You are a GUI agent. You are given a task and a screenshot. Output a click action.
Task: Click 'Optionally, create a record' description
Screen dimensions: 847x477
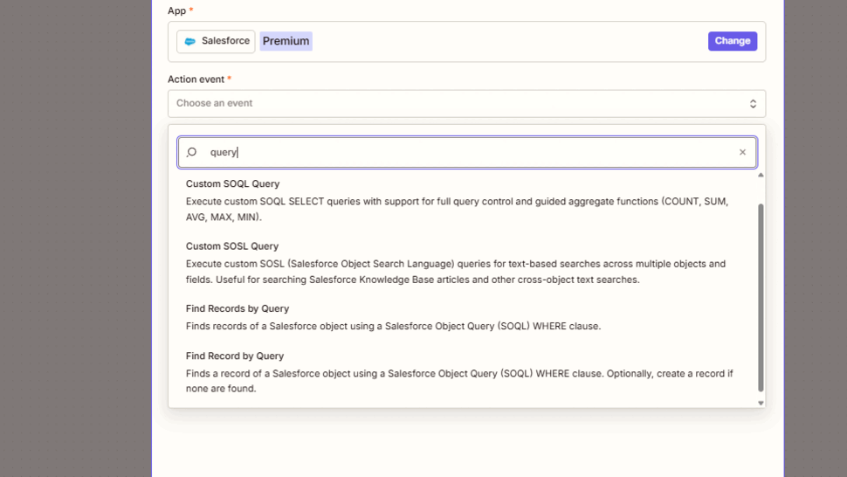pyautogui.click(x=459, y=381)
